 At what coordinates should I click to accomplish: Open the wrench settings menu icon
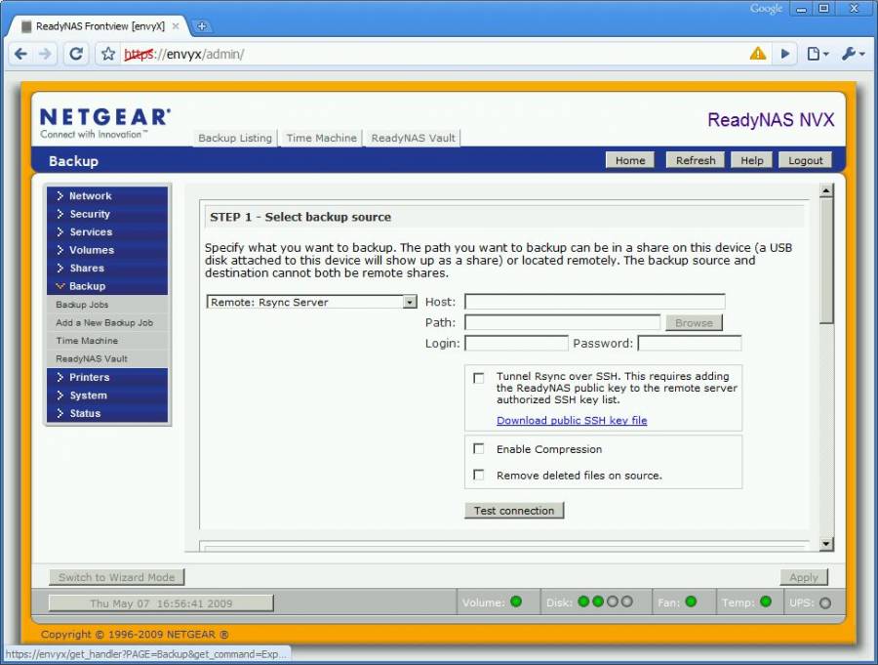point(852,54)
